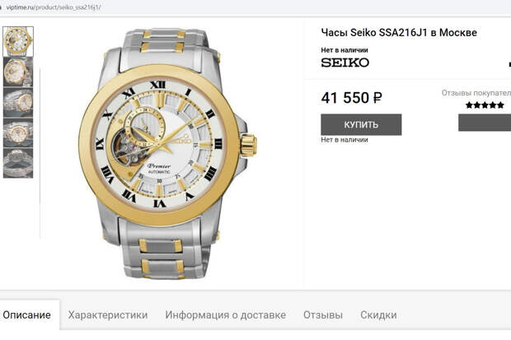Select the fifth bracelet thumbnail image
Image resolution: width=511 pixels, height=340 pixels.
(18, 163)
